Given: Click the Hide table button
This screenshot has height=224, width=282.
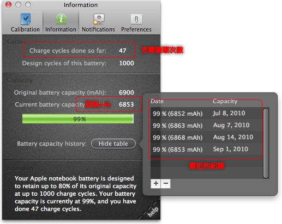Looking at the screenshot, I should [113, 144].
